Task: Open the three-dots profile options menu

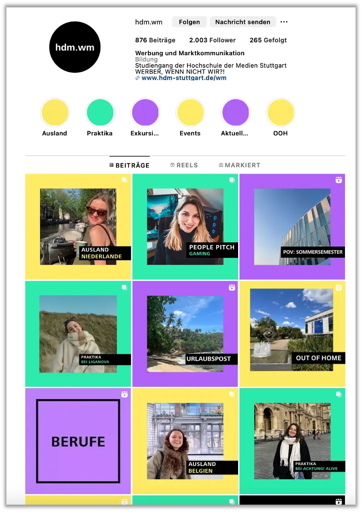Action: (x=284, y=22)
